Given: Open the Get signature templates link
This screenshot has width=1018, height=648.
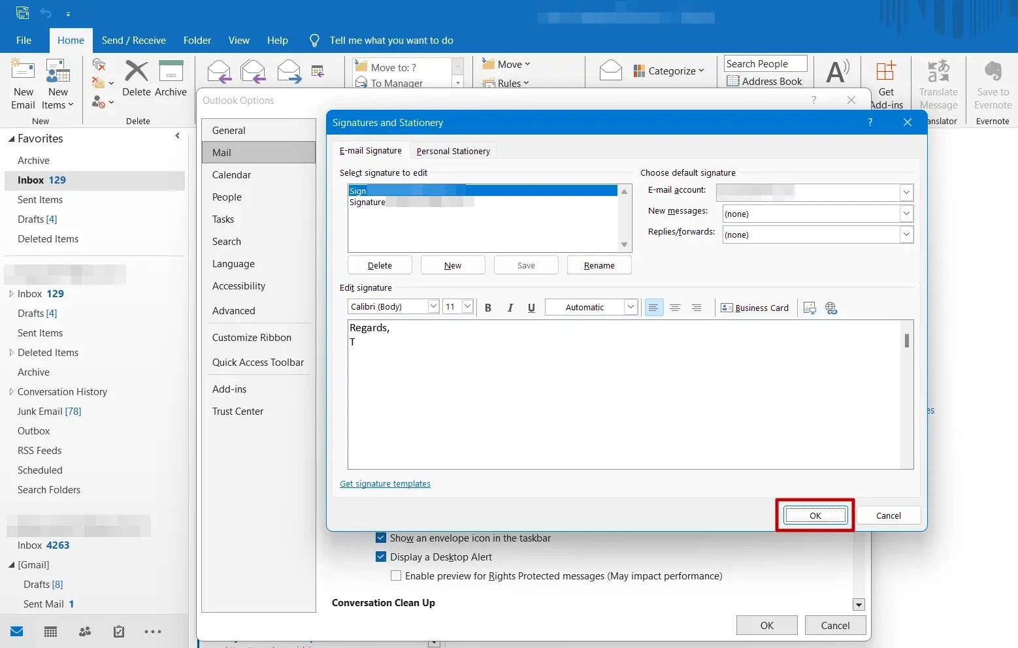Looking at the screenshot, I should [385, 484].
